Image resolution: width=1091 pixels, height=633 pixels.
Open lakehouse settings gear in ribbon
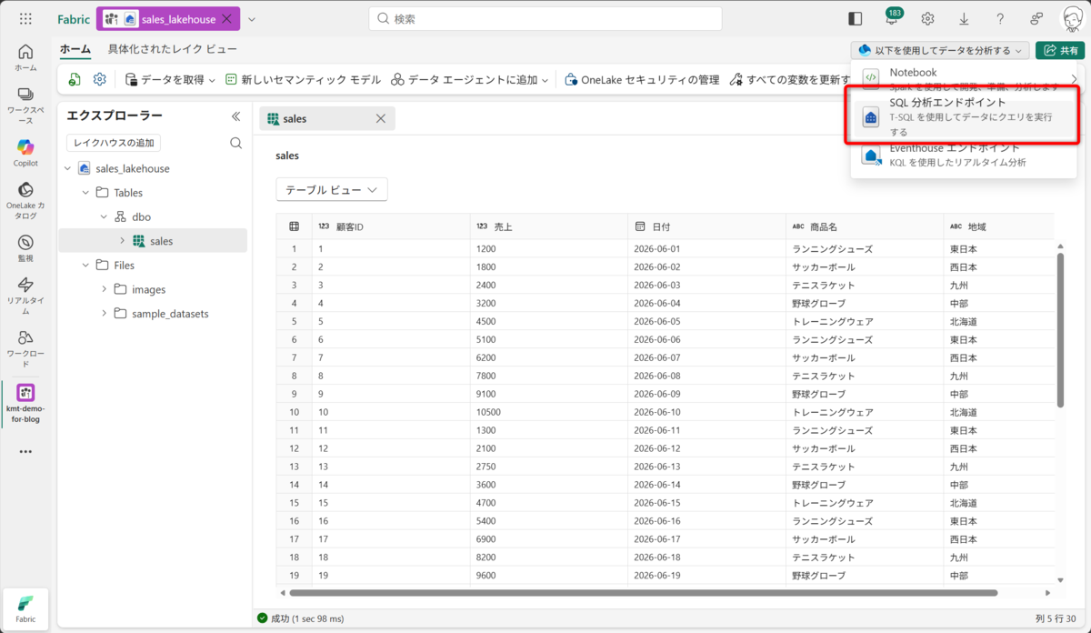100,79
